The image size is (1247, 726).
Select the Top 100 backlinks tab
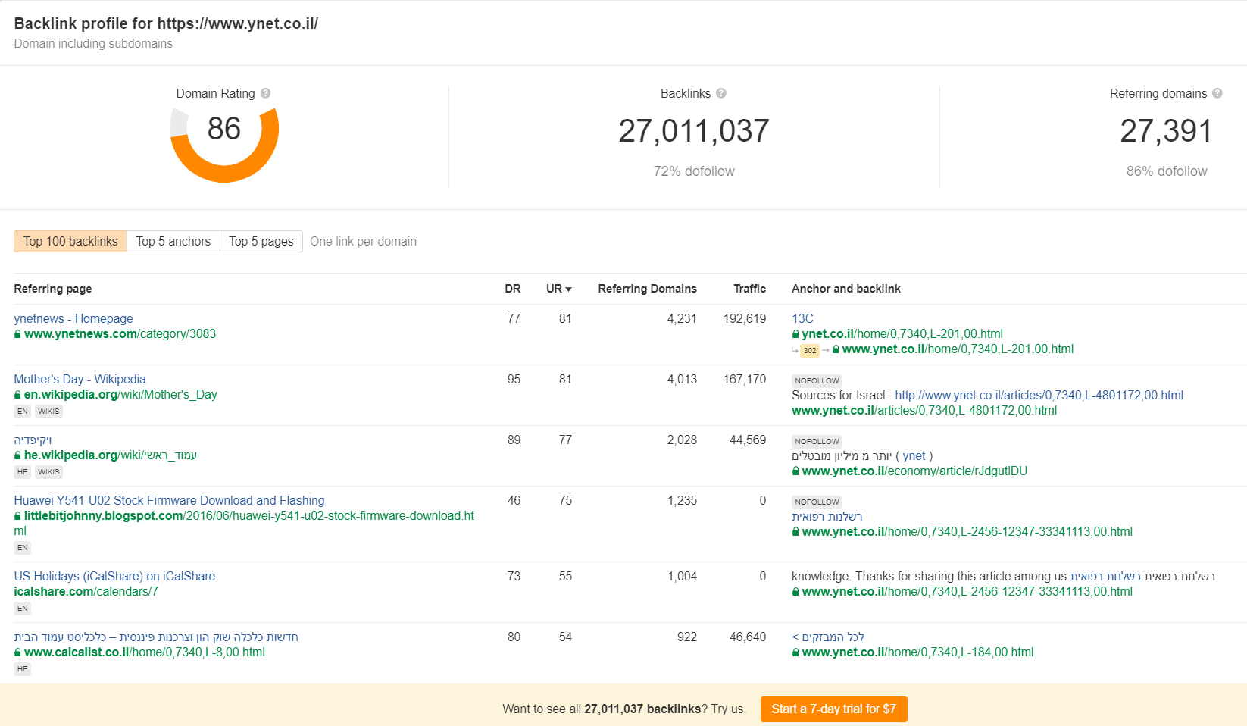pos(70,242)
